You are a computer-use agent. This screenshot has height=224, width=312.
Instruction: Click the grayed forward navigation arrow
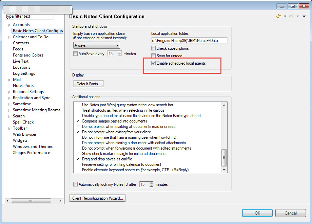click(292, 16)
